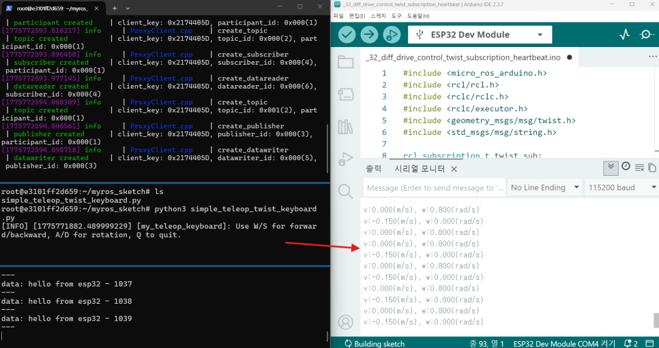Click the serial Message input field

(435, 188)
